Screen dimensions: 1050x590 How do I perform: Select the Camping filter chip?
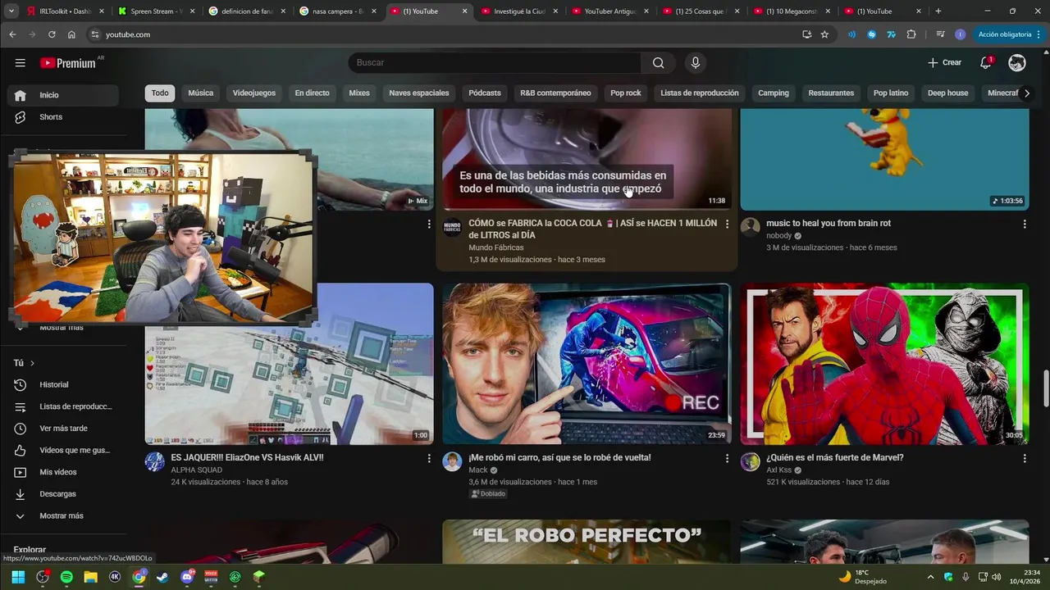pos(774,93)
